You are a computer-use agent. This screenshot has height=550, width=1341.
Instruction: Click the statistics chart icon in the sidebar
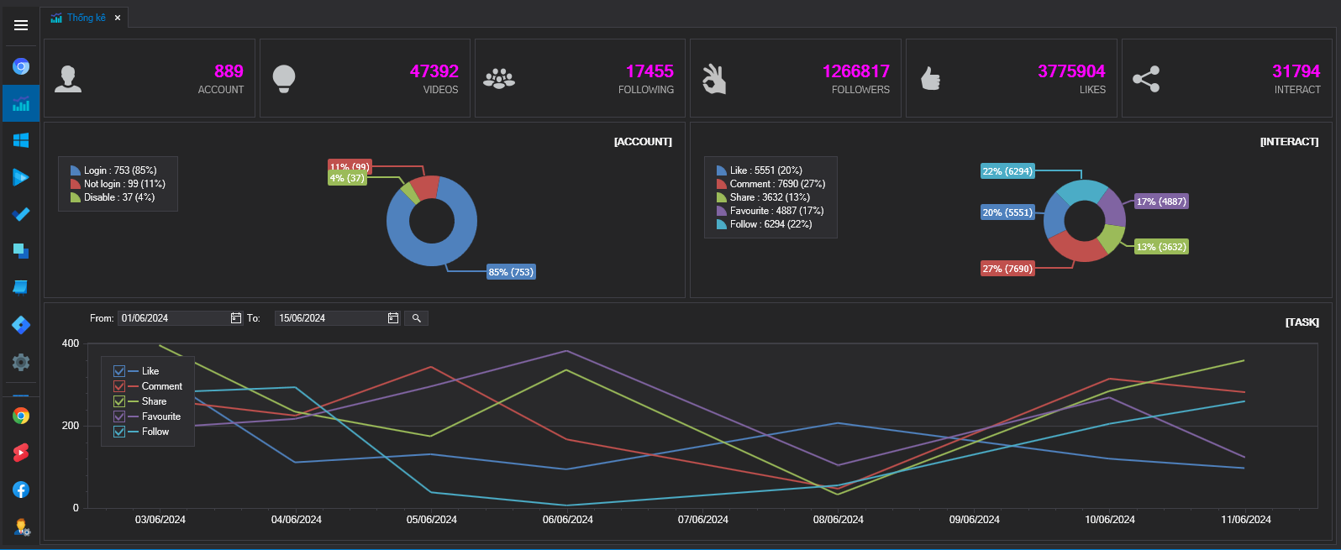pos(21,104)
